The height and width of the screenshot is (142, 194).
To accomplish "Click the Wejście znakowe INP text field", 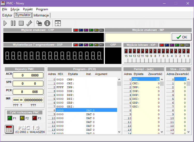I will click(x=137, y=37).
